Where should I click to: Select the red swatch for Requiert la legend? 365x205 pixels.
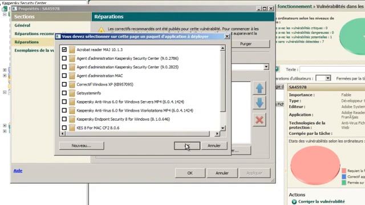pos(344,171)
